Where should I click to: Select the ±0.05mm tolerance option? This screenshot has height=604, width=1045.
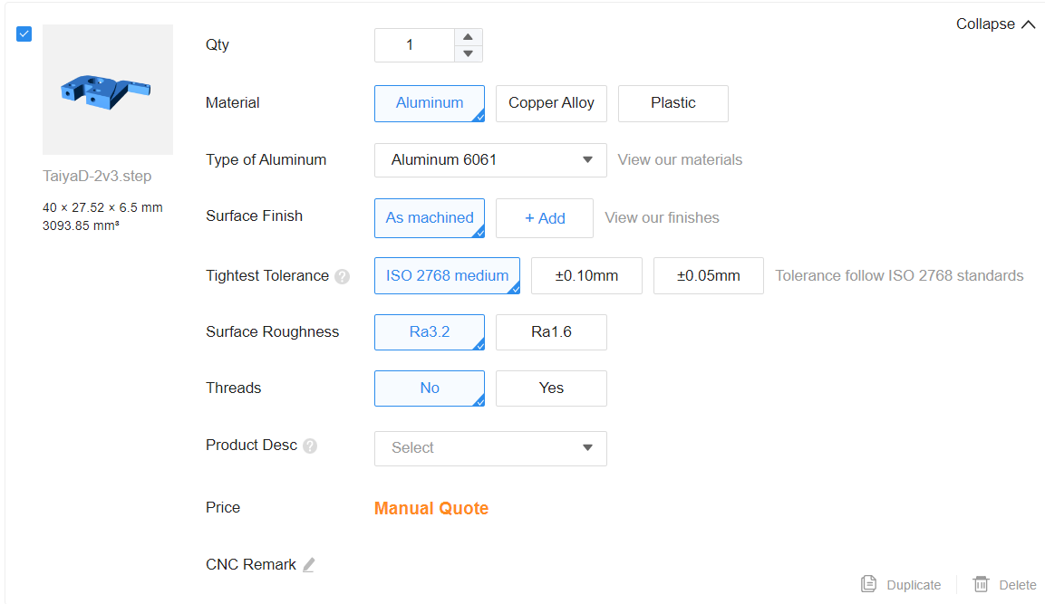[709, 276]
